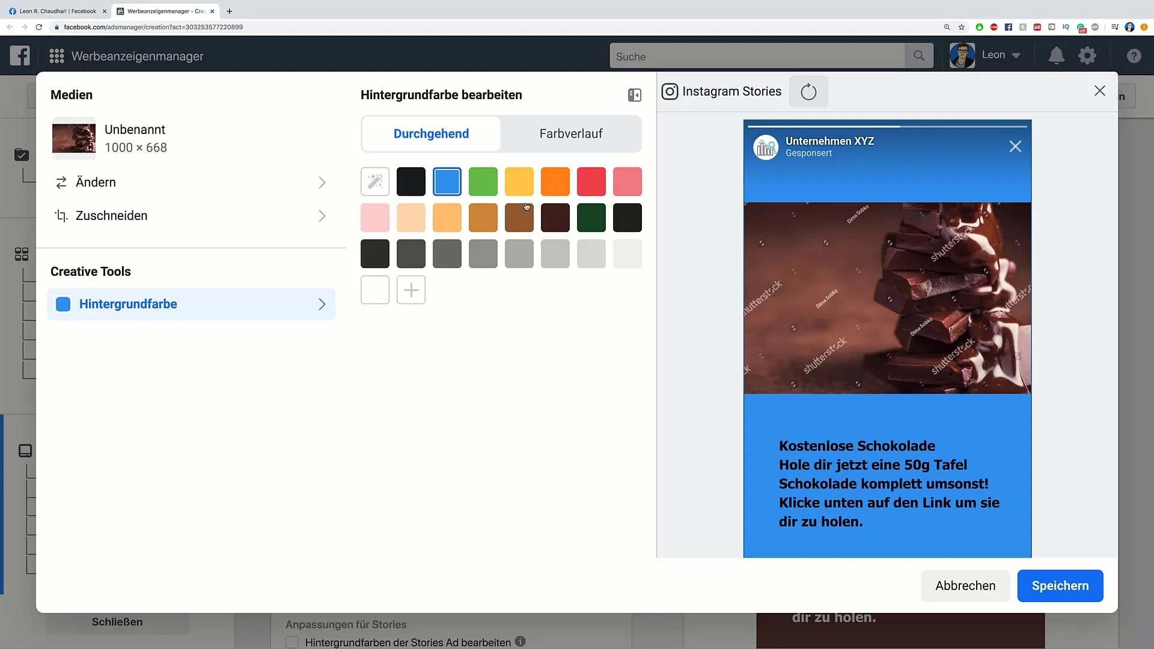The height and width of the screenshot is (649, 1154).
Task: Select the Zuschneiden menu row
Action: [191, 216]
